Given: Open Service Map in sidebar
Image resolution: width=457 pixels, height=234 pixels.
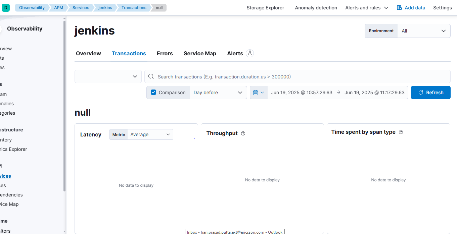Looking at the screenshot, I should (x=9, y=204).
